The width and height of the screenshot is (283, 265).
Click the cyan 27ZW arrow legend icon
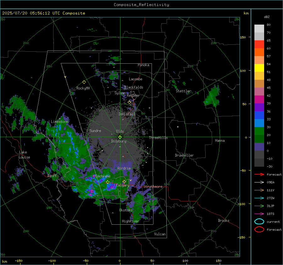click(259, 198)
